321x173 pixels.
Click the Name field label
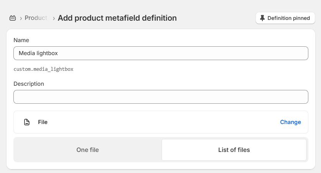21,40
